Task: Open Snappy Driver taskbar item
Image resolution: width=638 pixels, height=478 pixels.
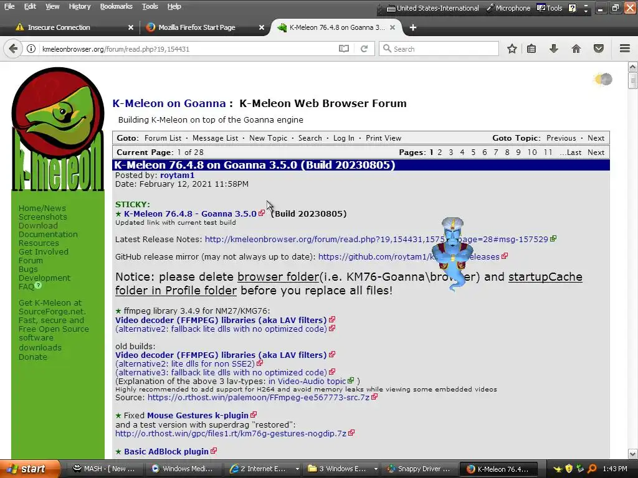Action: pos(419,469)
